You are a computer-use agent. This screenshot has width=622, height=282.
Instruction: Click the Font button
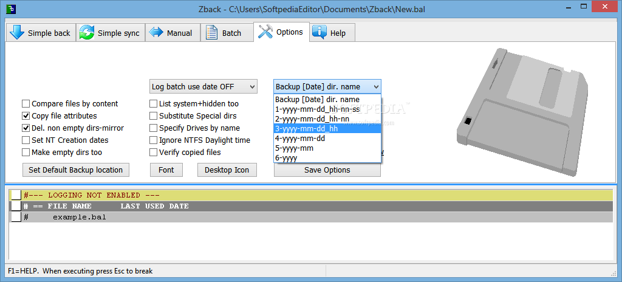click(x=166, y=170)
